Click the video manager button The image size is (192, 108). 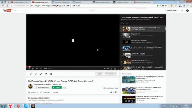(x=111, y=74)
